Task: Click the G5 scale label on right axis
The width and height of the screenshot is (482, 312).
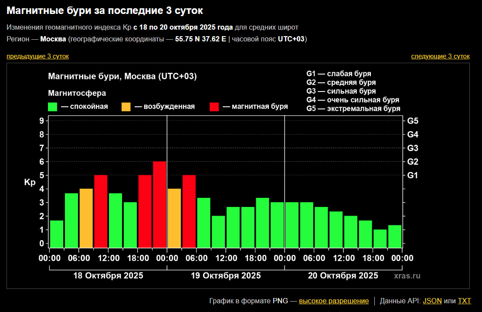Action: 412,121
